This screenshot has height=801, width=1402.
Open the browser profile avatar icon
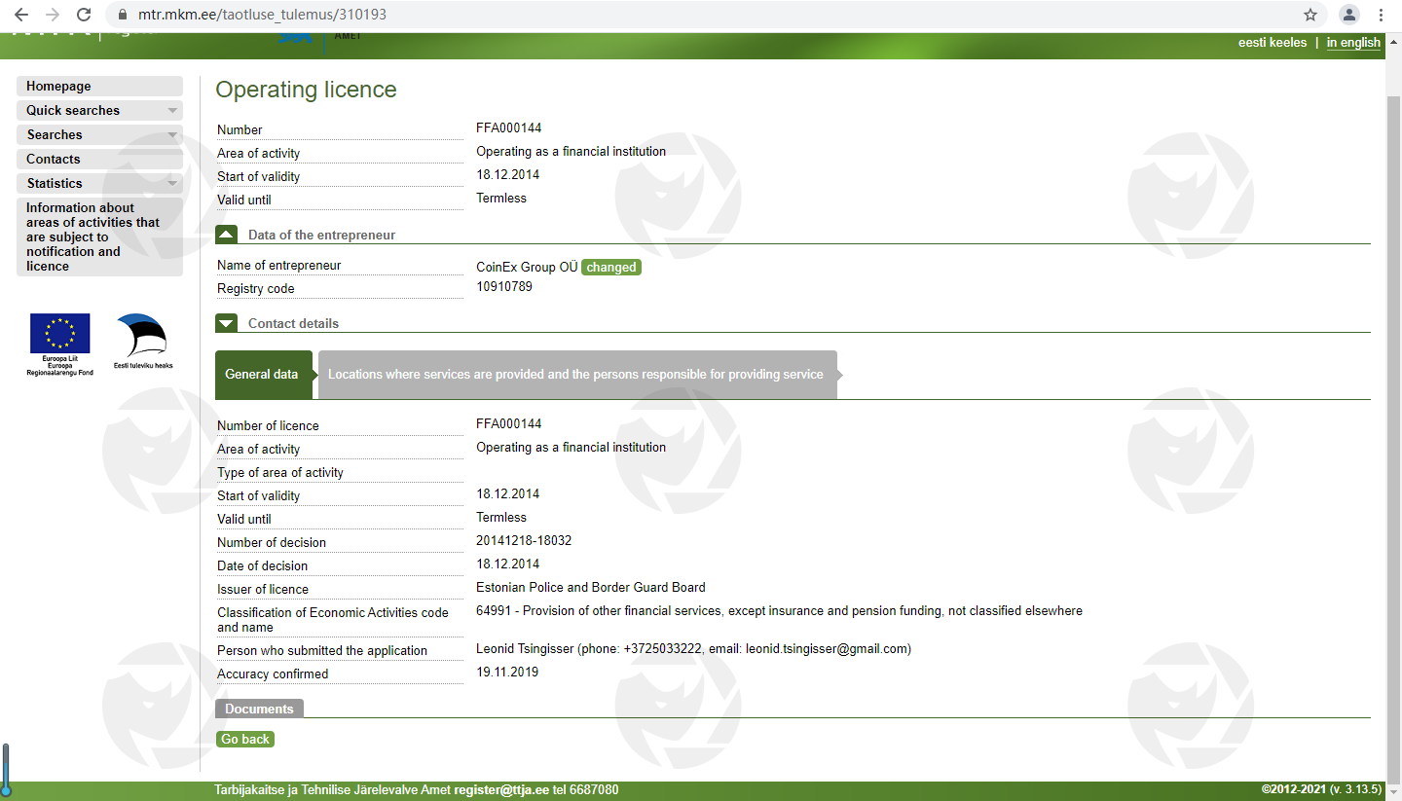pos(1348,15)
